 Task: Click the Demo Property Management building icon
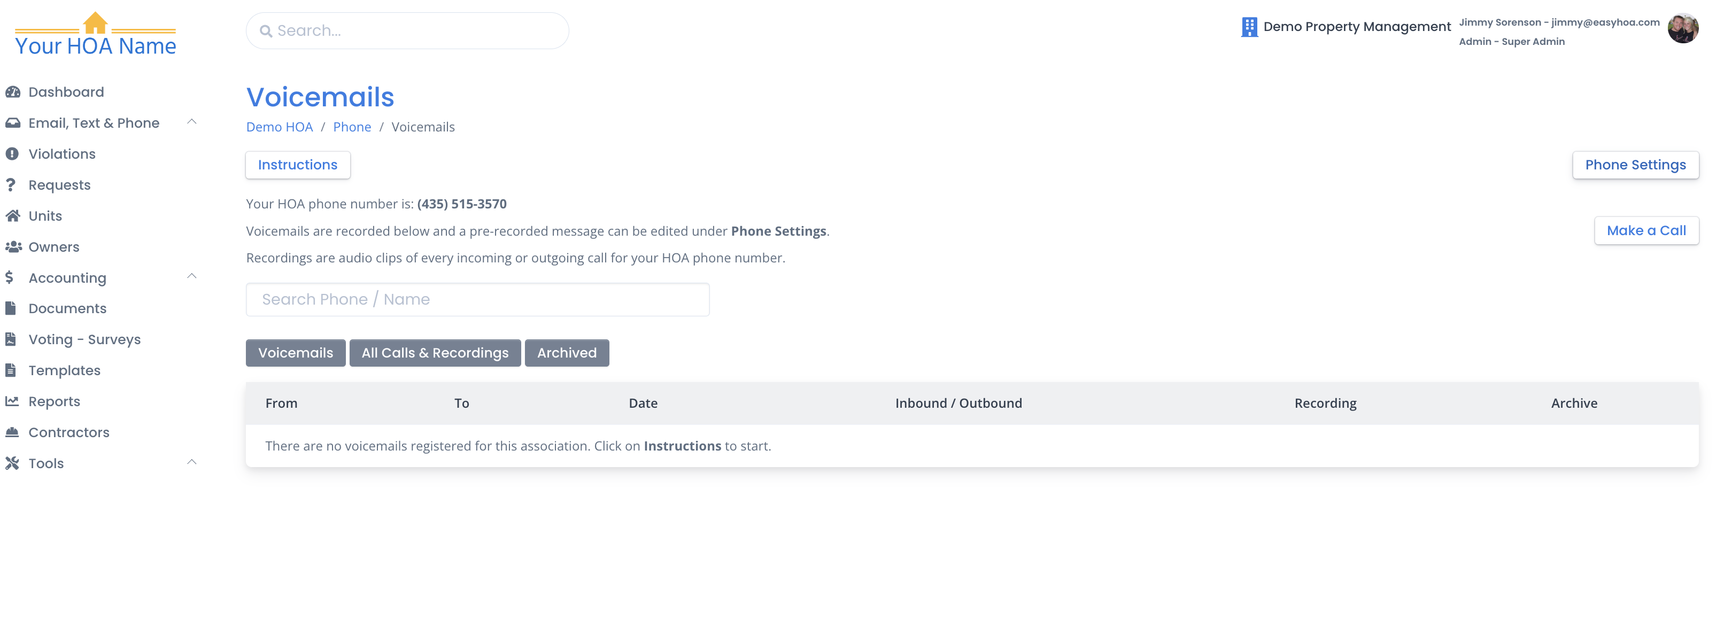[x=1249, y=27]
